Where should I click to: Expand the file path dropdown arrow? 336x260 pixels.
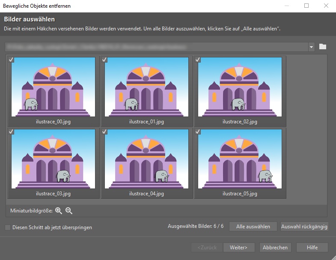311,46
